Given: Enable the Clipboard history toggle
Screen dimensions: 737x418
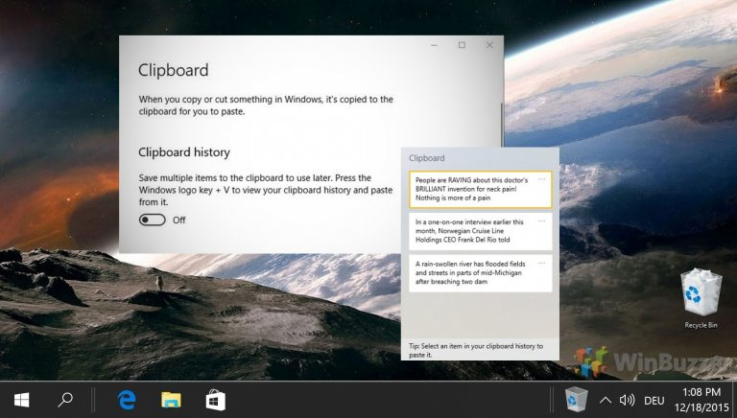Looking at the screenshot, I should 153,220.
